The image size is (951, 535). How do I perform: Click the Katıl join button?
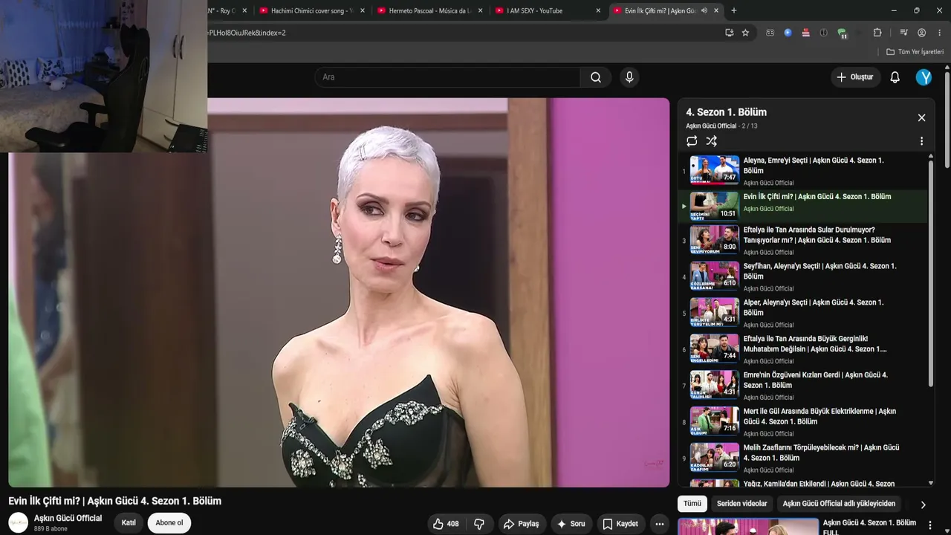[129, 523]
